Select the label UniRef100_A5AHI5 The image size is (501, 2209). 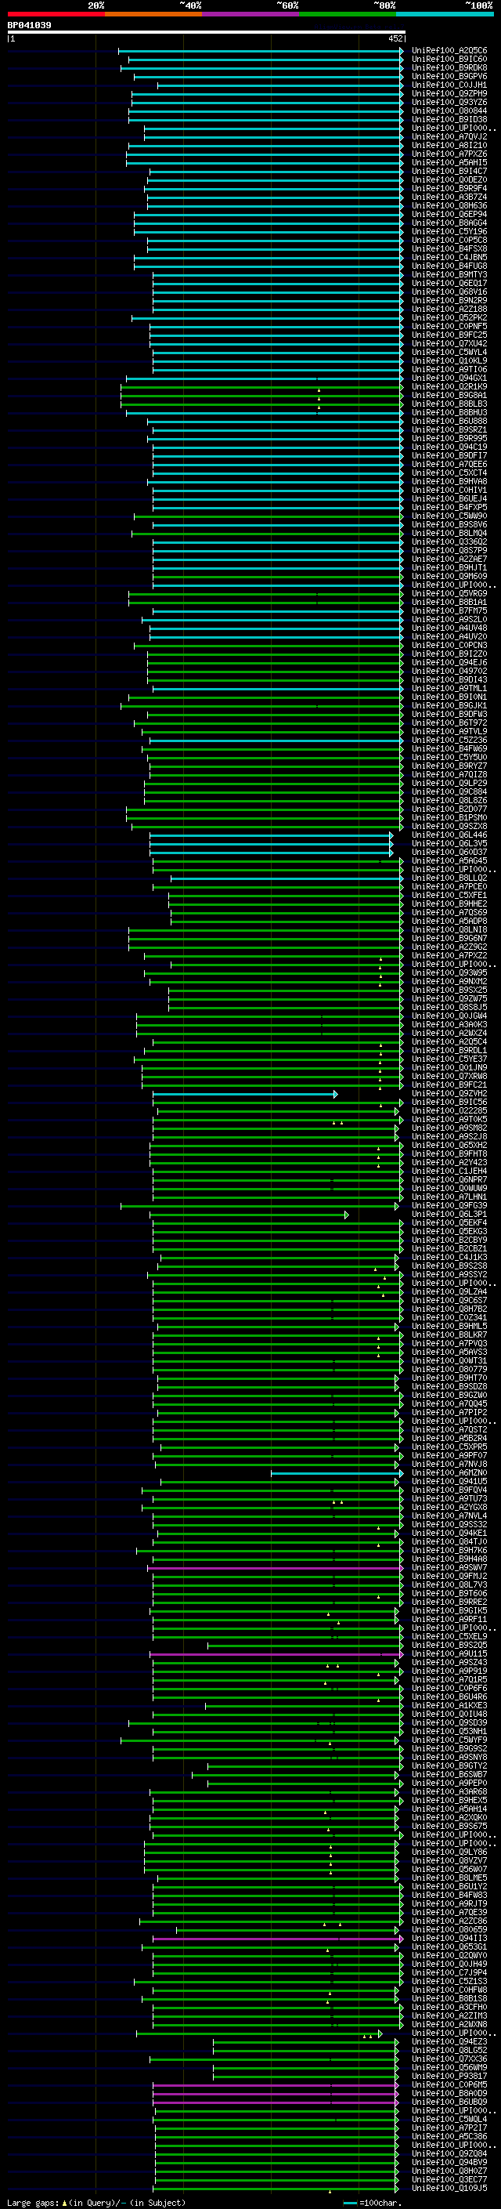tap(449, 163)
